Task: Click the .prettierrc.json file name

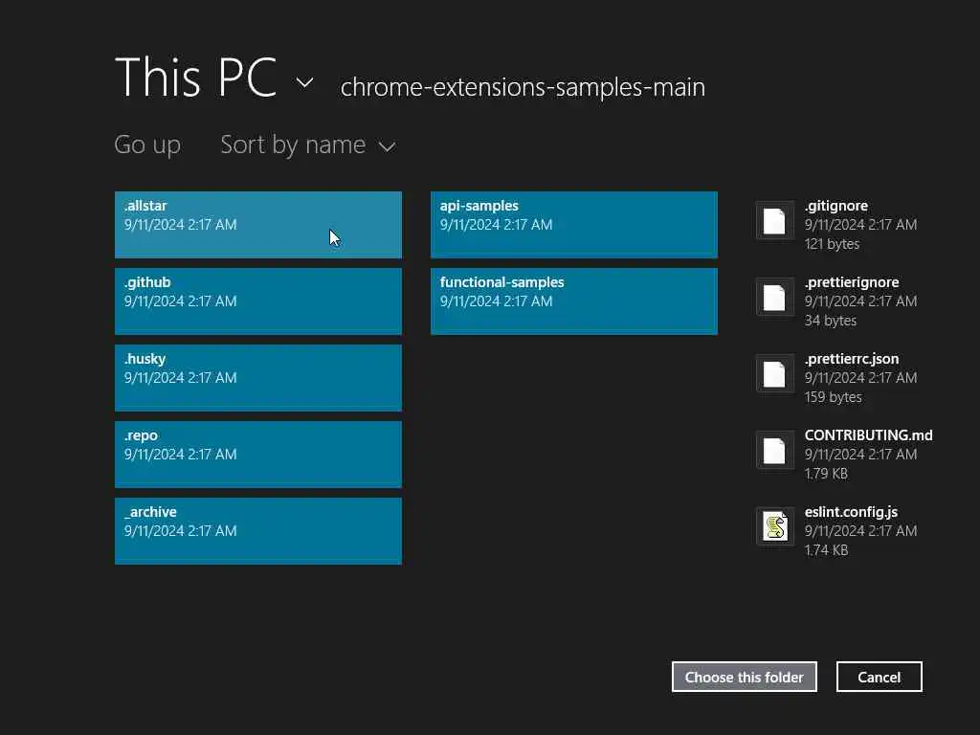Action: point(851,359)
